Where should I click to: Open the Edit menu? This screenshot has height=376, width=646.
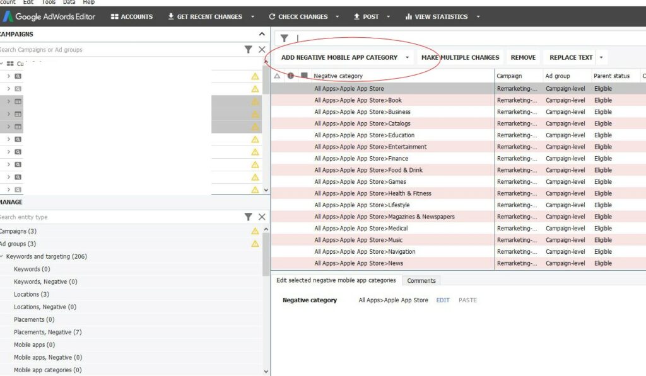tap(28, 2)
